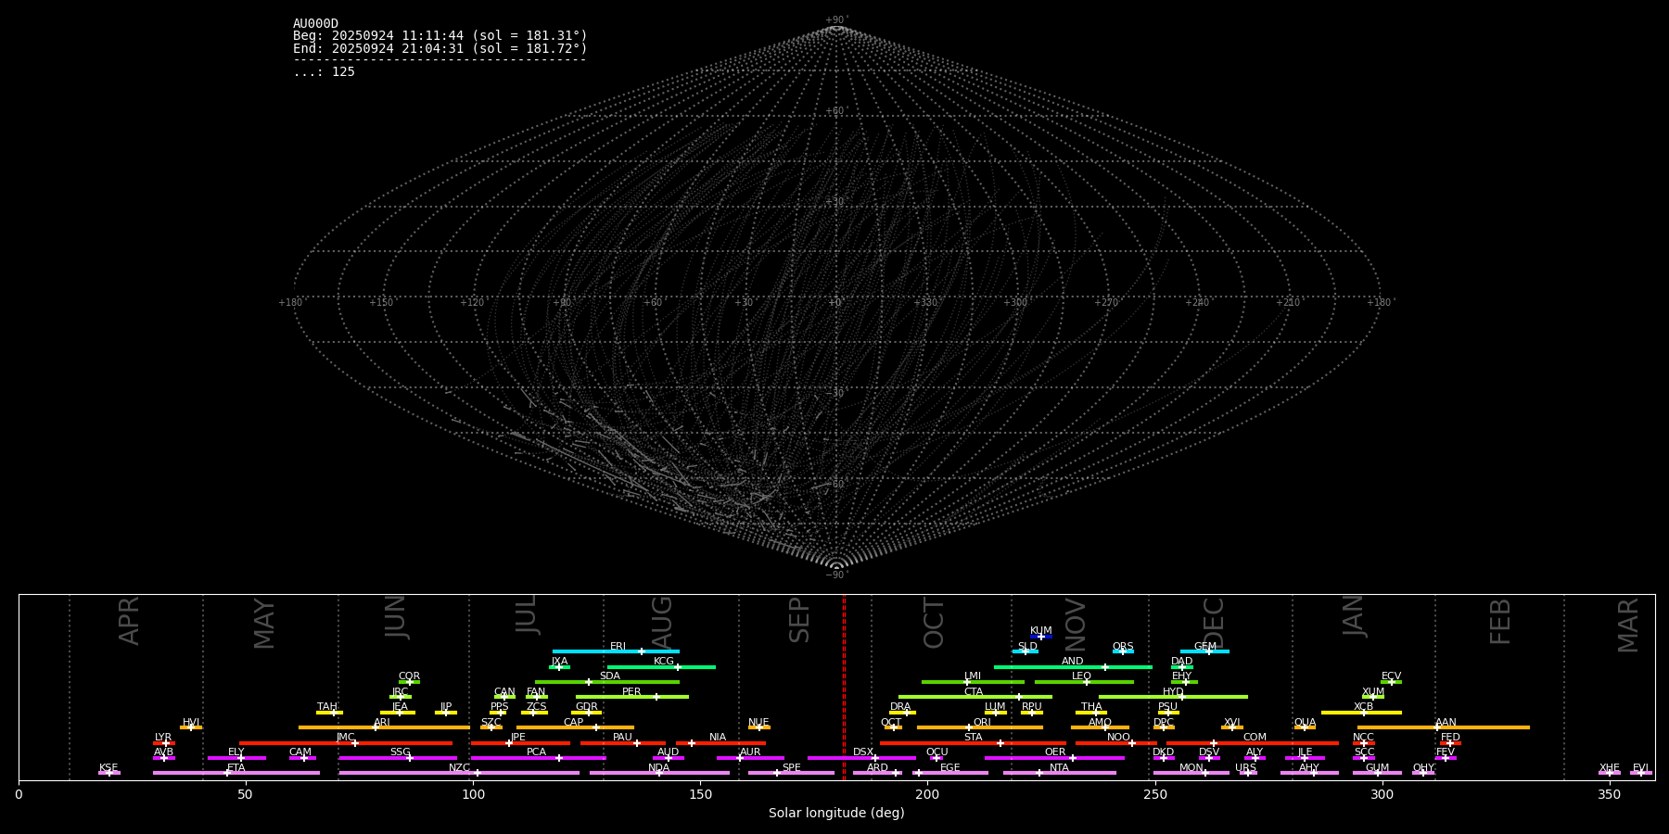The height and width of the screenshot is (834, 1669).
Task: Click the ARI shower label
Action: (x=382, y=723)
